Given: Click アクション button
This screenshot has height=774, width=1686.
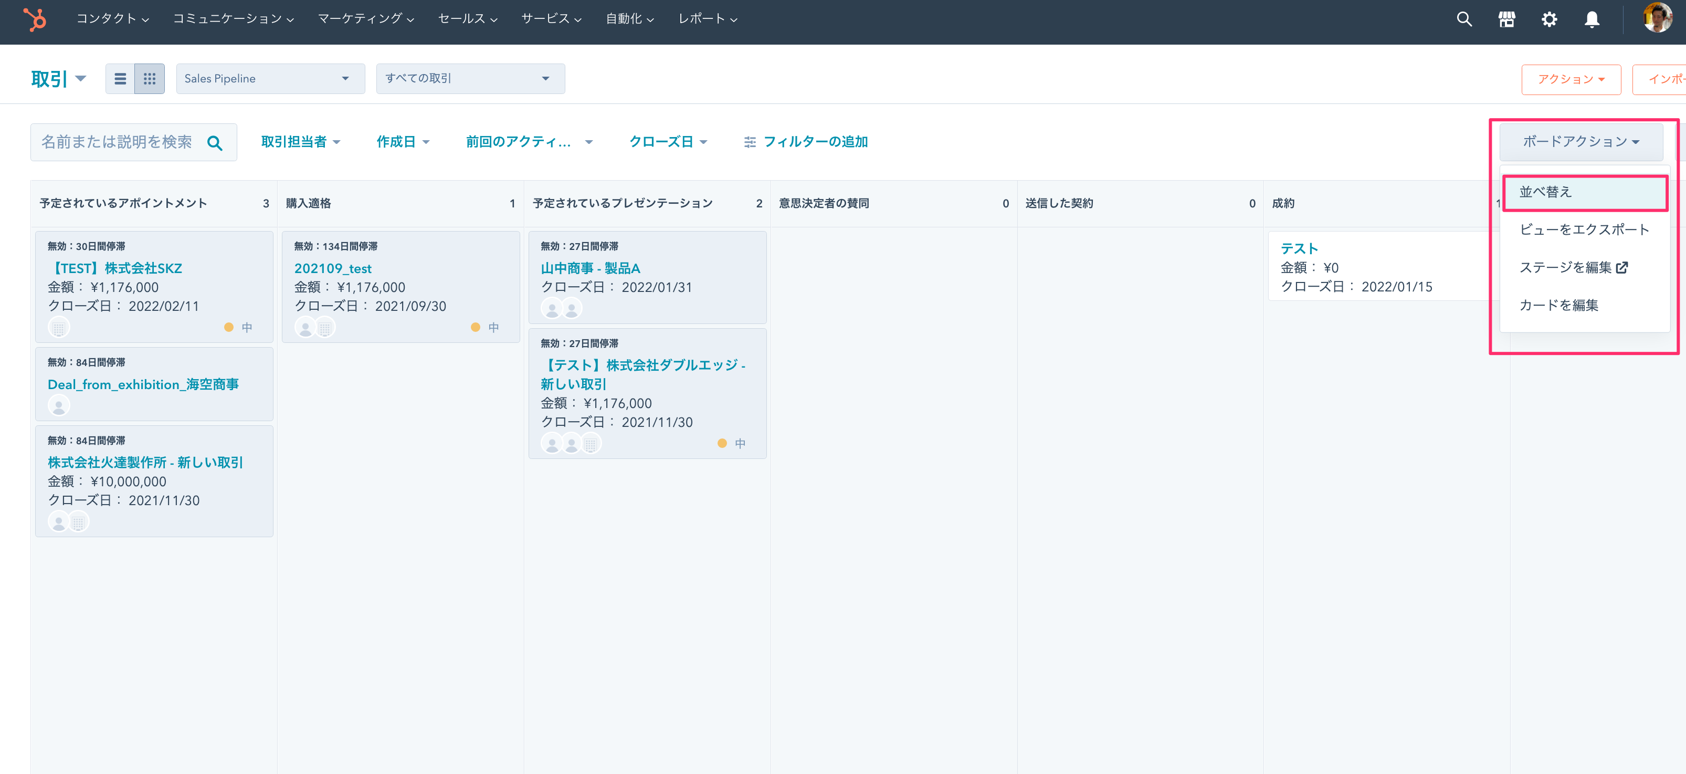Looking at the screenshot, I should pos(1571,79).
